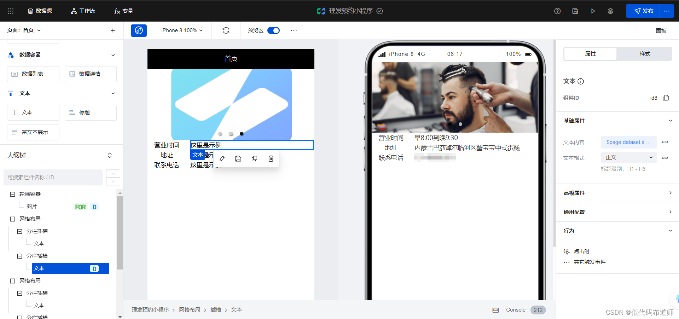
Task: Collapse the 轮播容器 tree node
Action: (x=13, y=194)
